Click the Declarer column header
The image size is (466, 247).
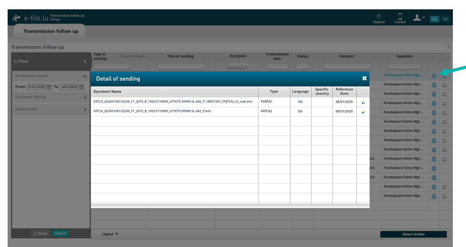347,56
